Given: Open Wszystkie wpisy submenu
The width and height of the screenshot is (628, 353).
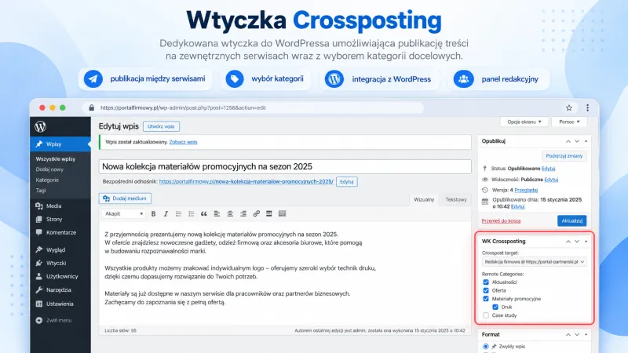Looking at the screenshot, I should point(55,159).
